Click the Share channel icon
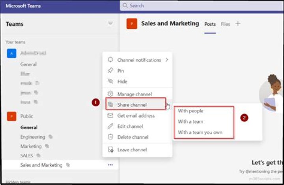Screen dimensions: 284x185 click(x=110, y=105)
